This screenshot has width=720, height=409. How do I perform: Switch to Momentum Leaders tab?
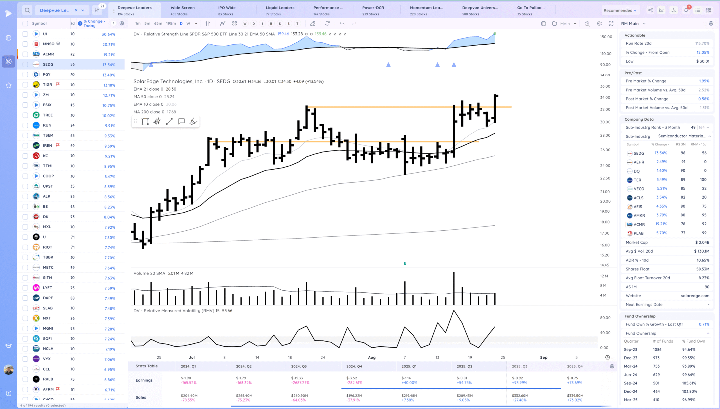pyautogui.click(x=426, y=10)
